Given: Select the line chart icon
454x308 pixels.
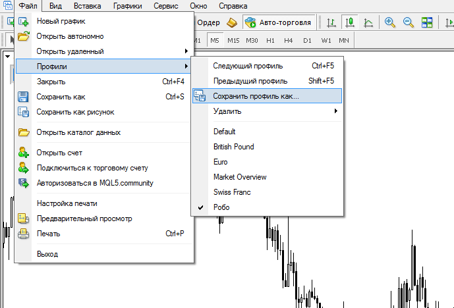Looking at the screenshot, I should click(368, 22).
